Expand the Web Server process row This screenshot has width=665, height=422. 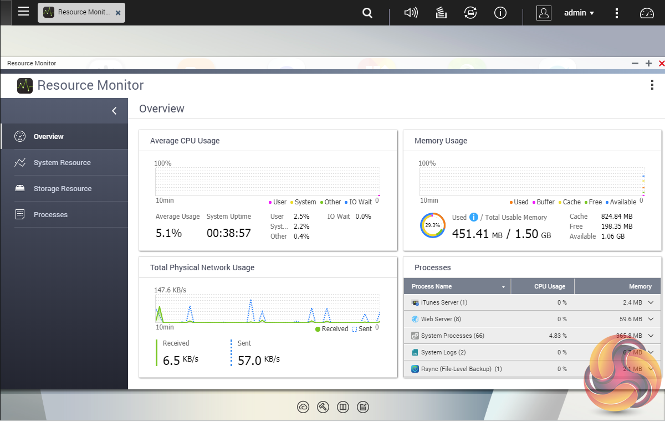(x=651, y=319)
